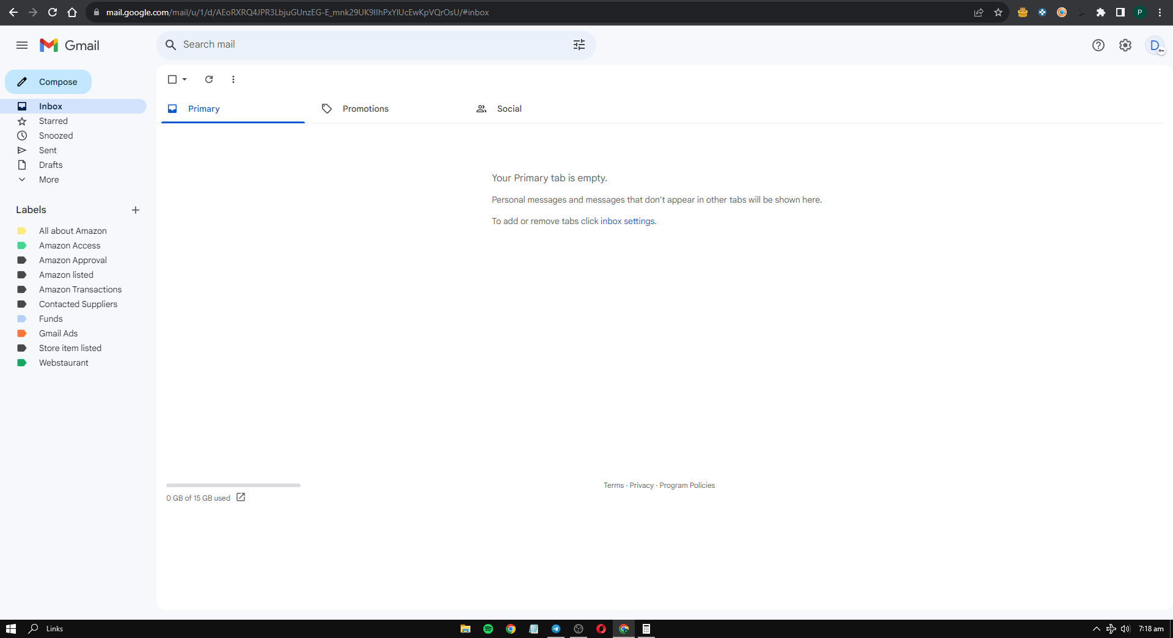
Task: Create a new label with plus icon
Action: coord(136,210)
